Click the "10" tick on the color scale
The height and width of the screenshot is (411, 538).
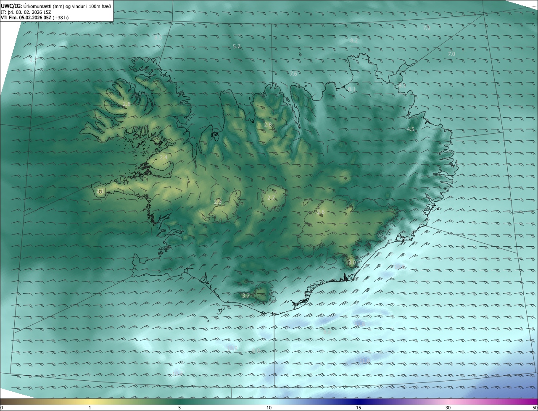click(x=269, y=408)
